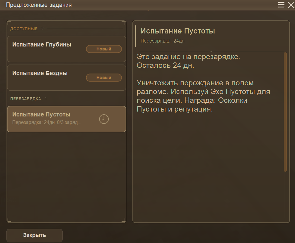Select the Испытание Глубины quest
The height and width of the screenshot is (243, 295).
(x=66, y=49)
